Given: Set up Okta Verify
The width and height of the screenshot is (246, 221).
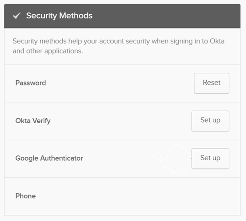Looking at the screenshot, I should pos(210,121).
